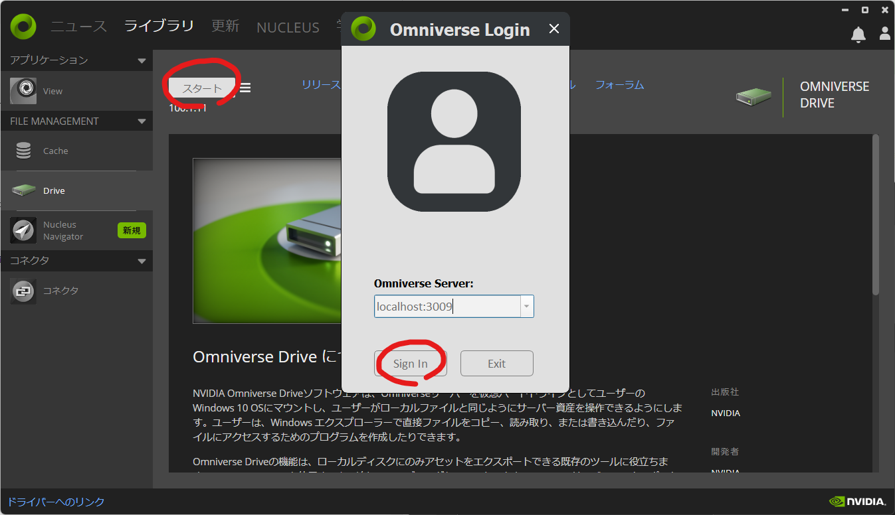The image size is (895, 515).
Task: Click the OMNIVERSE DRIVE title text
Action: coord(835,95)
